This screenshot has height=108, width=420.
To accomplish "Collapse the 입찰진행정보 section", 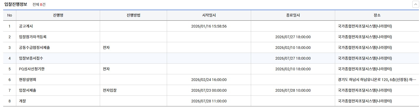I will [x=415, y=5].
